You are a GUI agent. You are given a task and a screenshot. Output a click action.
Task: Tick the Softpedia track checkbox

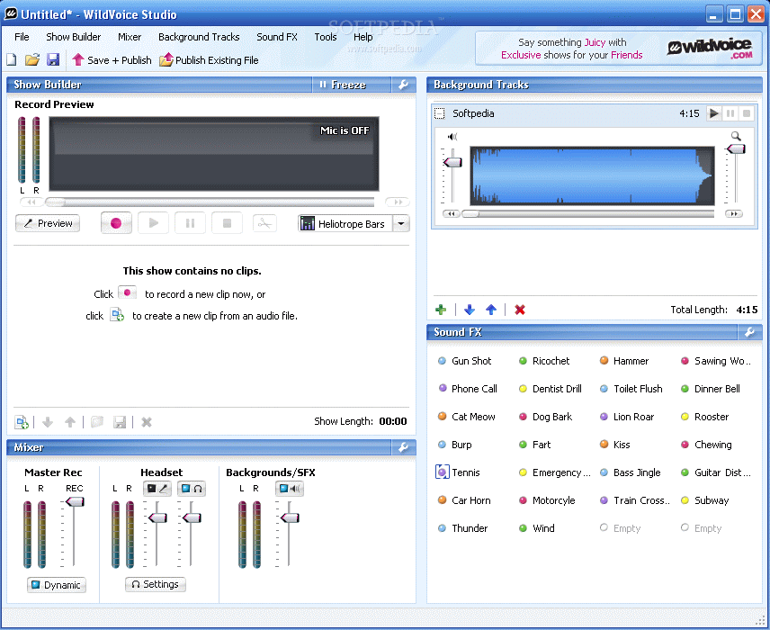(440, 113)
